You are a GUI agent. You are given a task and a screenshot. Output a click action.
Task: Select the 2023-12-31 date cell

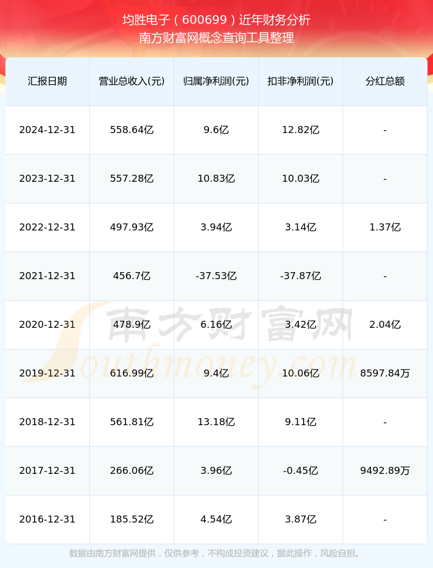pyautogui.click(x=48, y=179)
